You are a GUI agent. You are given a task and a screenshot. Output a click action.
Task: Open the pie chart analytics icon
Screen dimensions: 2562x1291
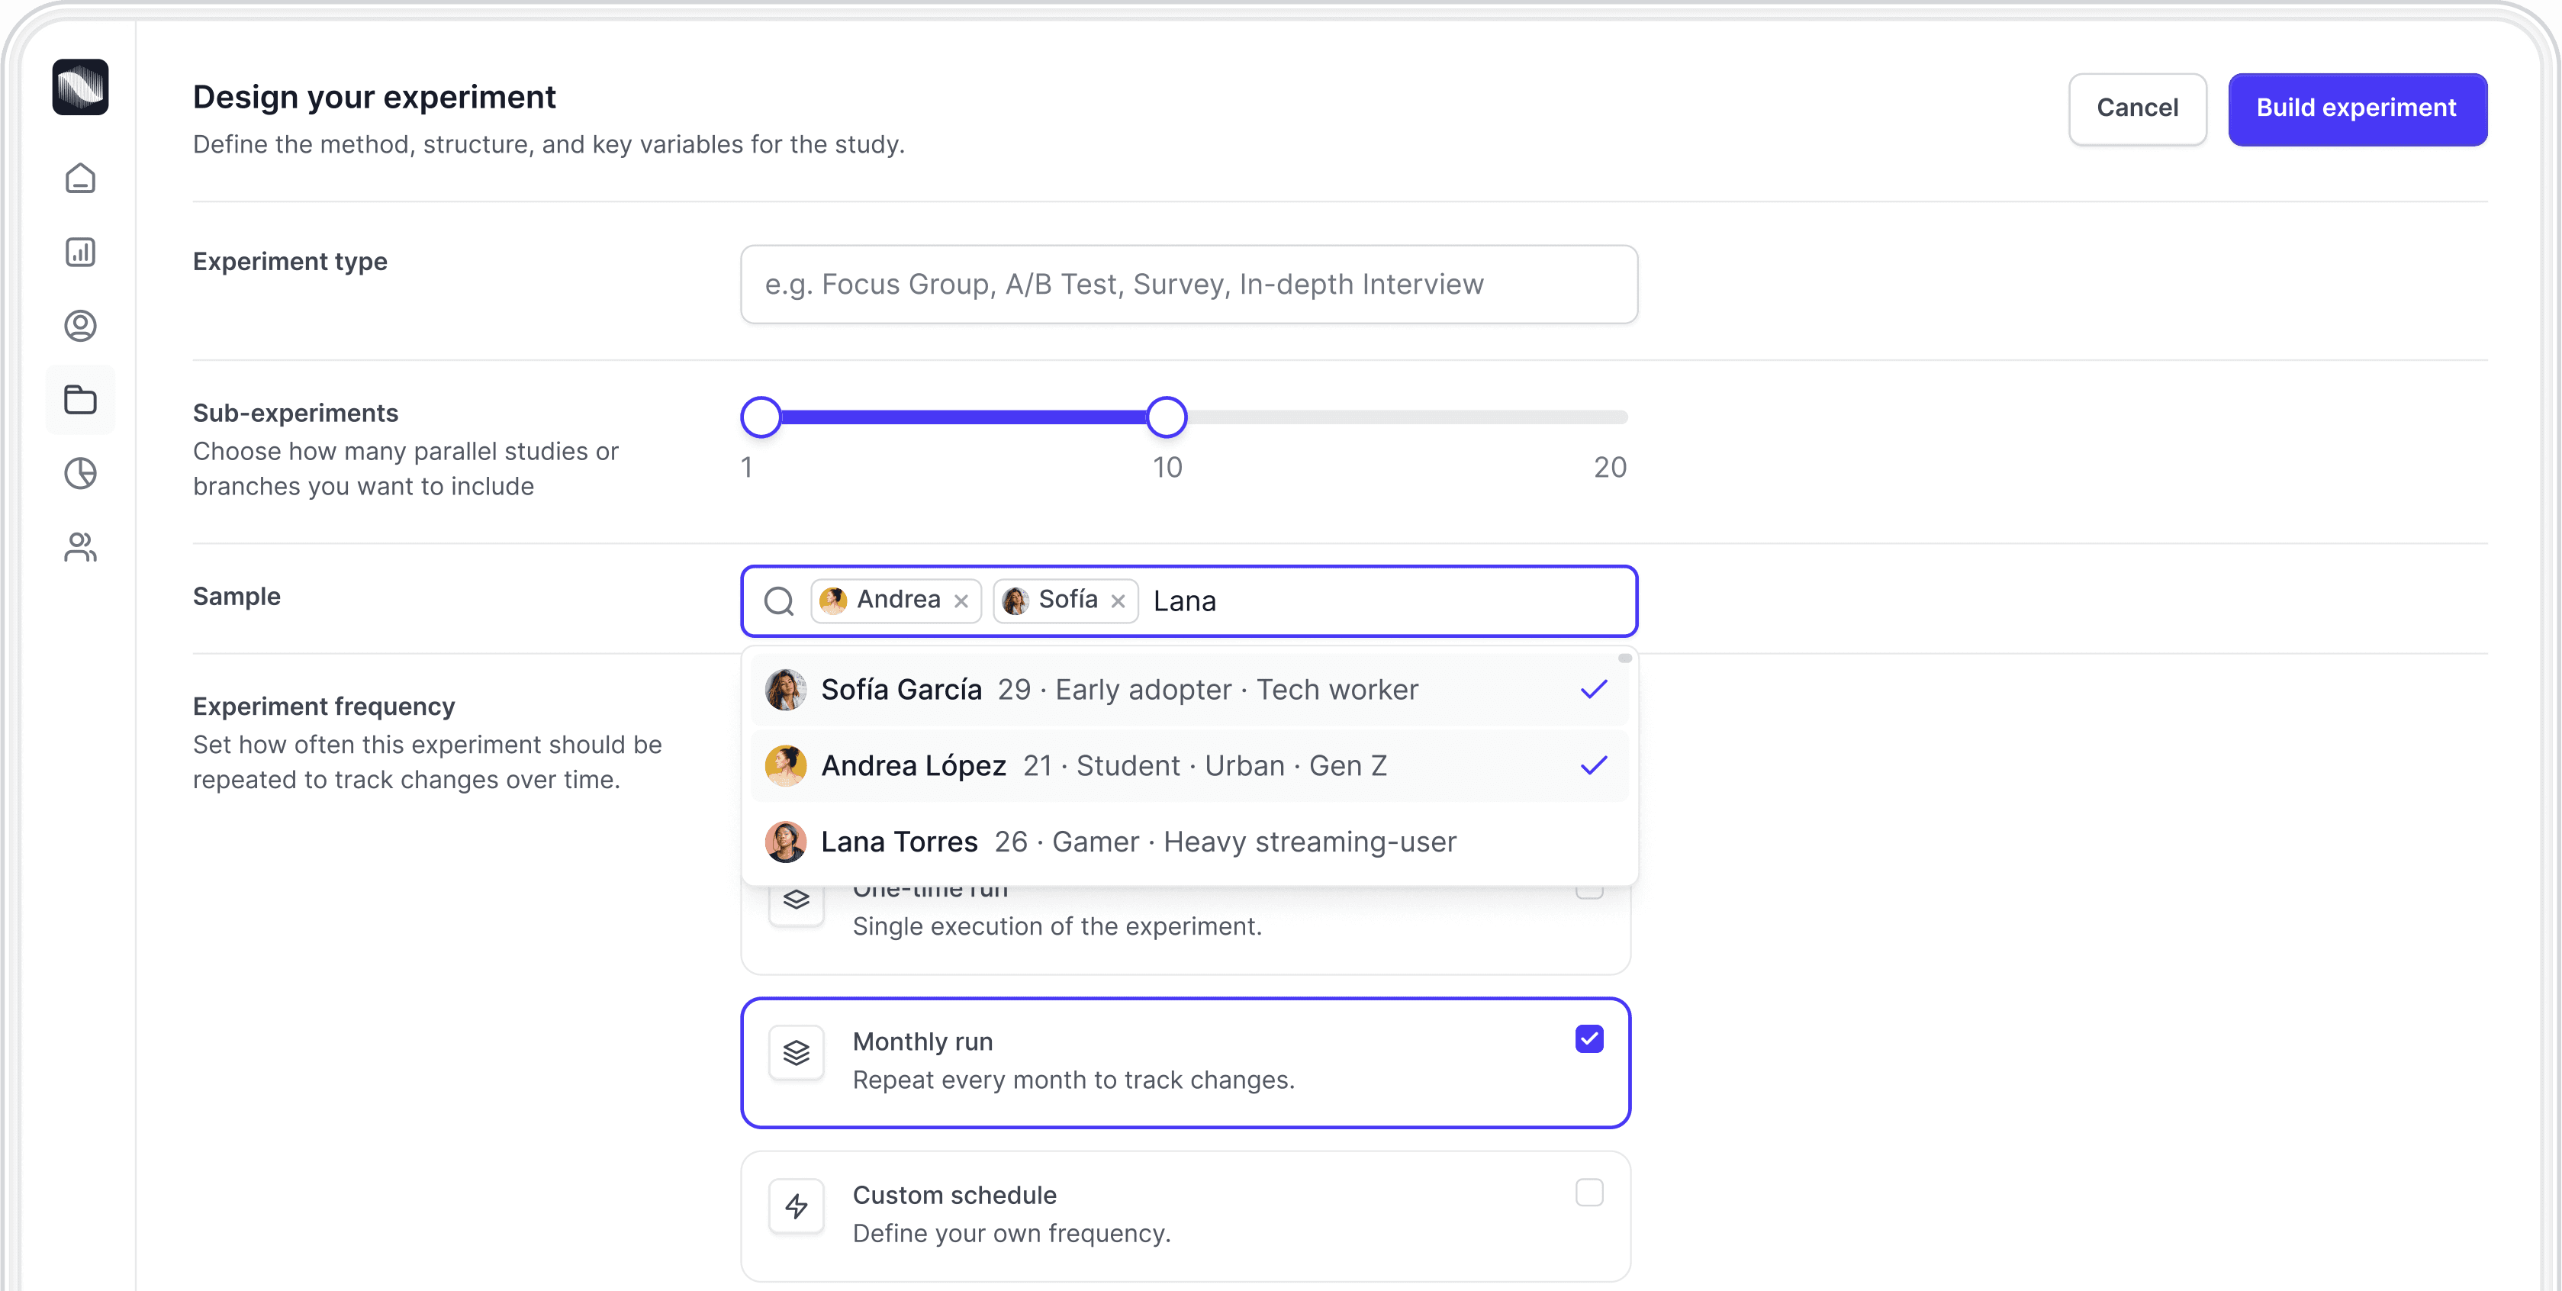[81, 473]
